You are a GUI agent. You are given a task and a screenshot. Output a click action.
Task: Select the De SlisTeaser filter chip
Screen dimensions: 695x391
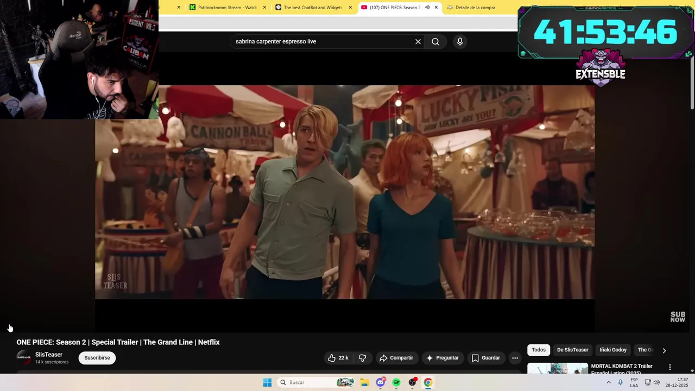(x=572, y=350)
